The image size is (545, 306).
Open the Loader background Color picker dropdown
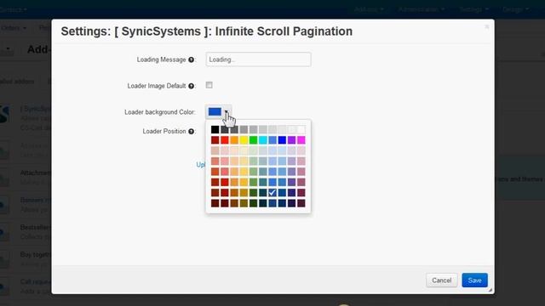point(218,111)
